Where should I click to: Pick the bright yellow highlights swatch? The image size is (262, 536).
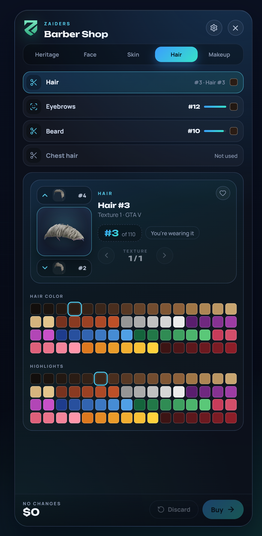tap(153, 418)
